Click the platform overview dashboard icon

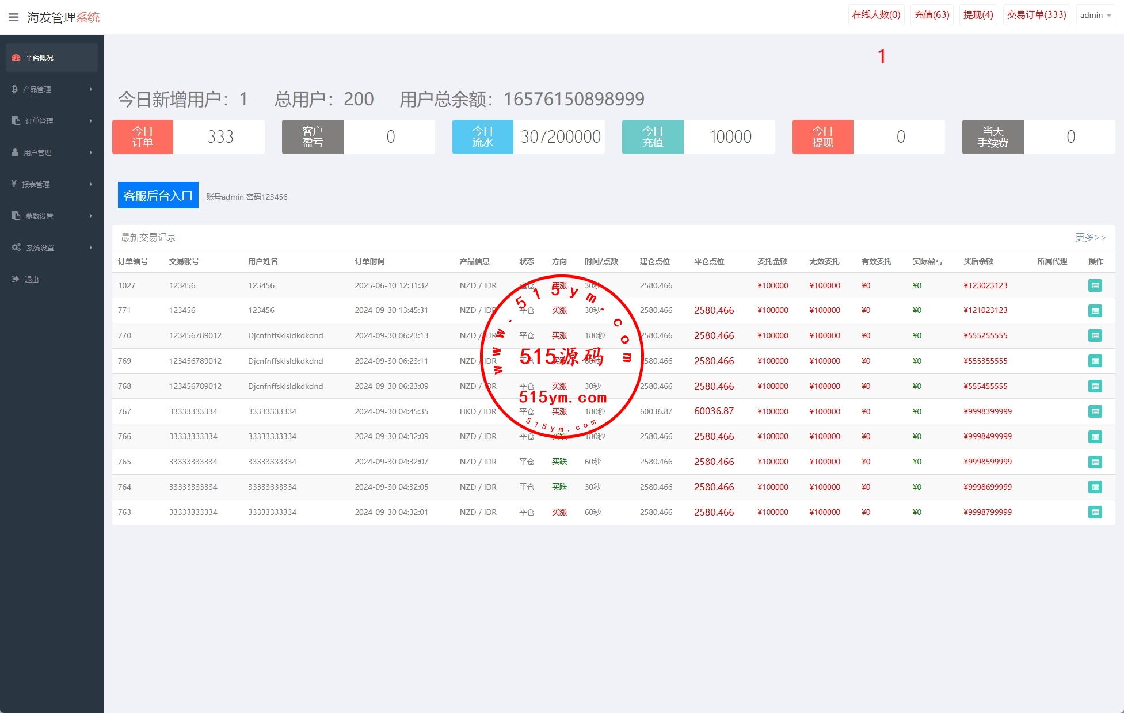click(x=16, y=58)
